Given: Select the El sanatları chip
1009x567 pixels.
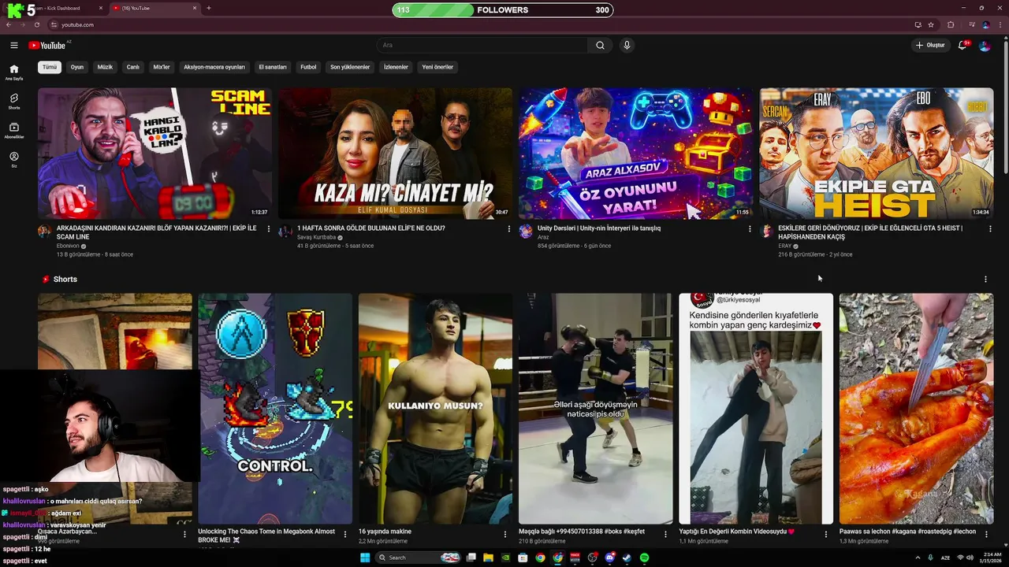Looking at the screenshot, I should 273,67.
